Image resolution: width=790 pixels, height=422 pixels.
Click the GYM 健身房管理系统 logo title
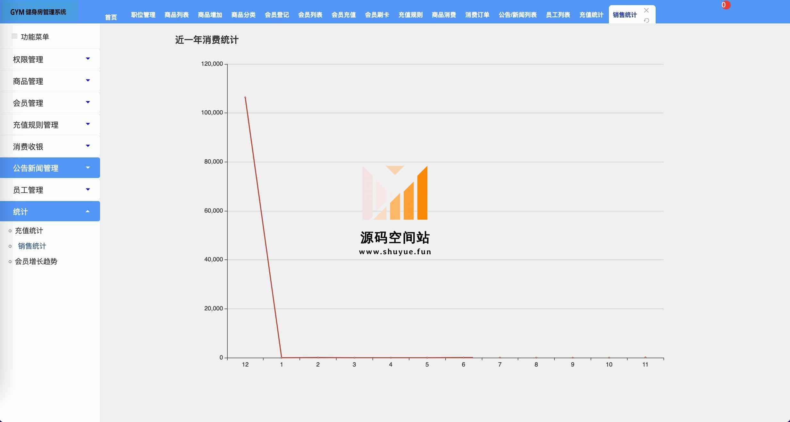38,12
